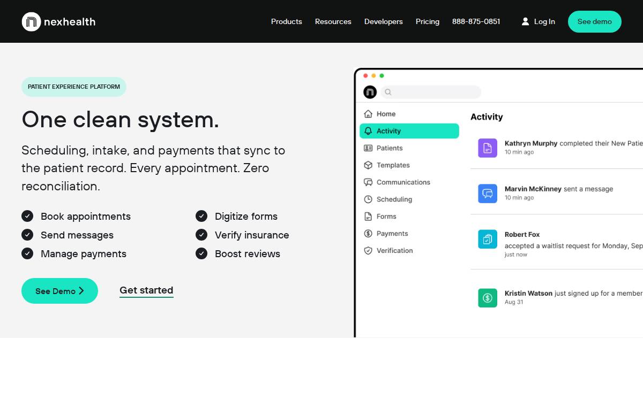Viewport: 643px width, 401px height.
Task: Select Forms label in the sidebar
Action: [x=386, y=217]
